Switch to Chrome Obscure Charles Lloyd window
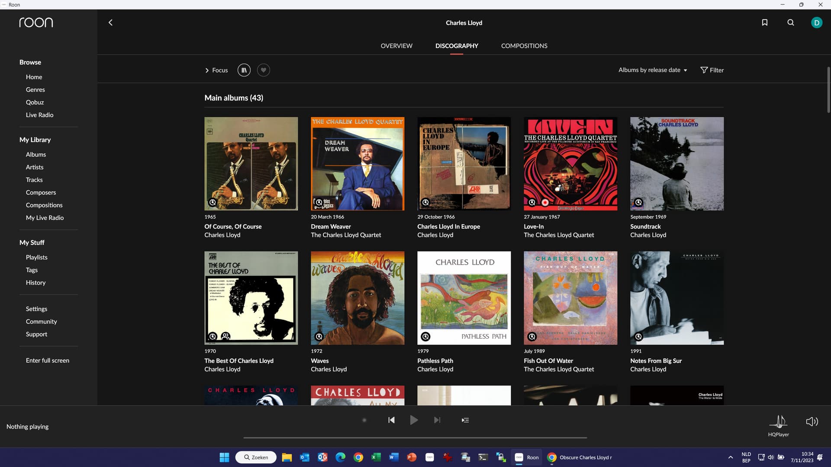Viewport: 831px width, 467px height. (580, 457)
